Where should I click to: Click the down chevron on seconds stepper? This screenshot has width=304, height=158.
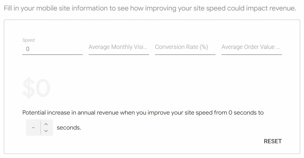click(x=46, y=131)
